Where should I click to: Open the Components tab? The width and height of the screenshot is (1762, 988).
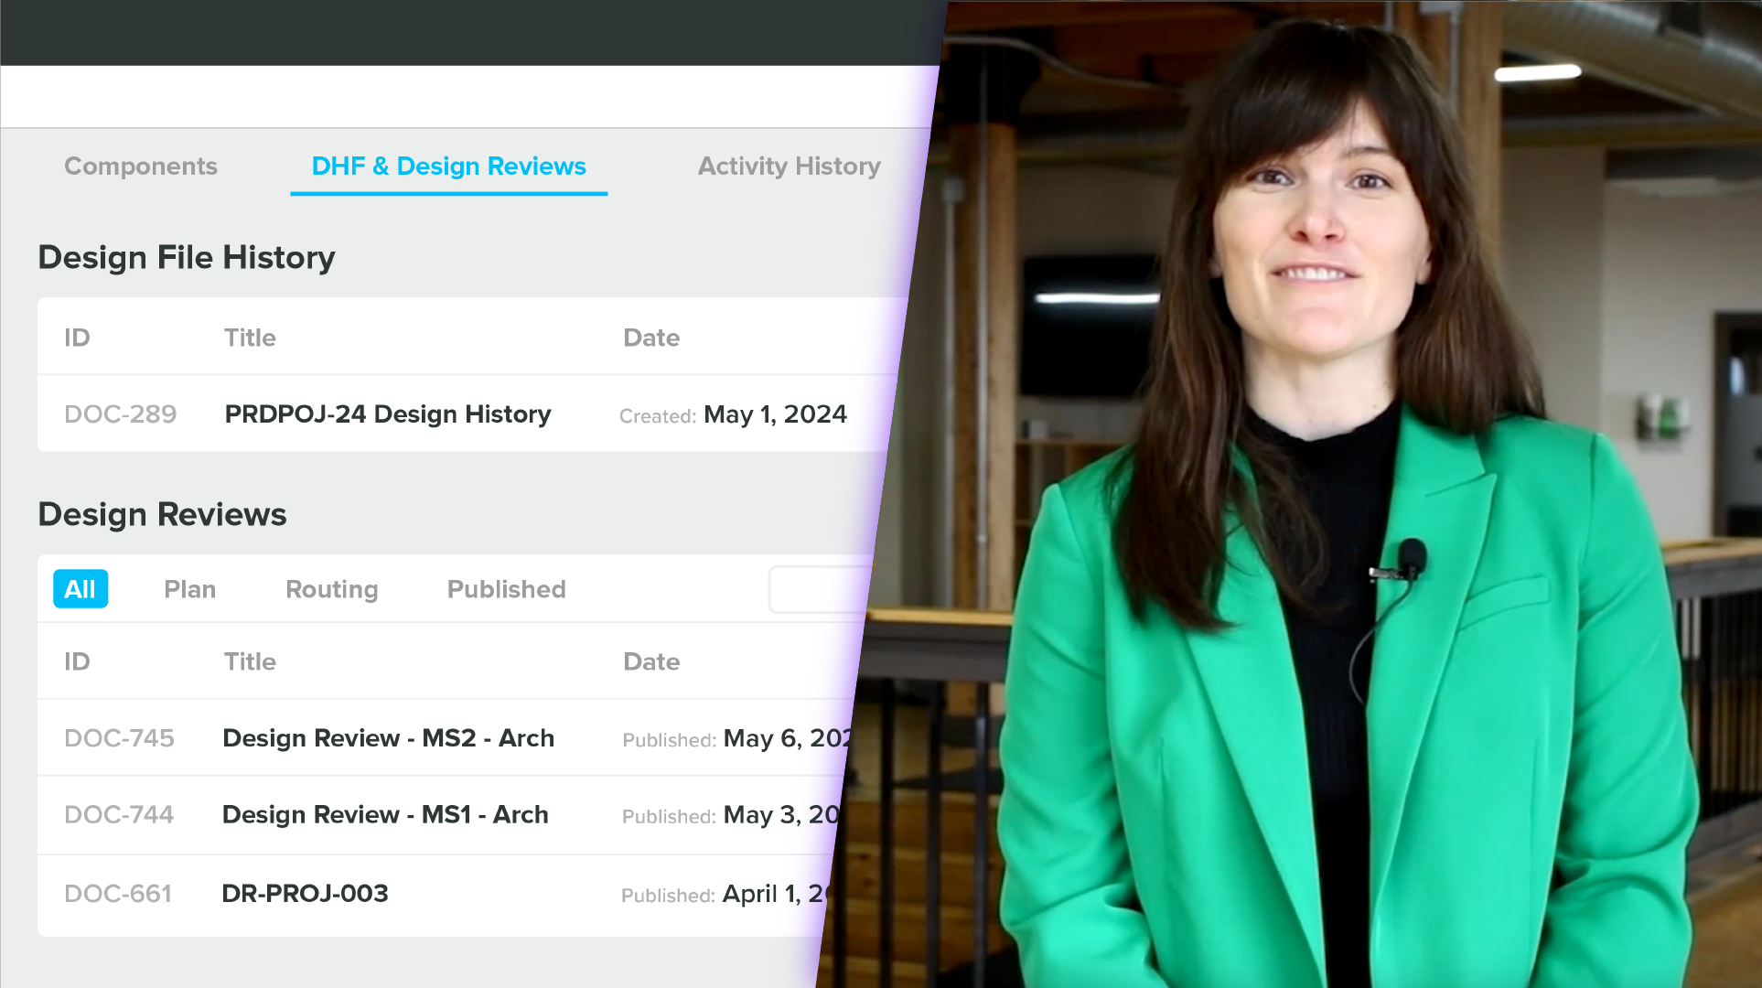click(x=141, y=166)
